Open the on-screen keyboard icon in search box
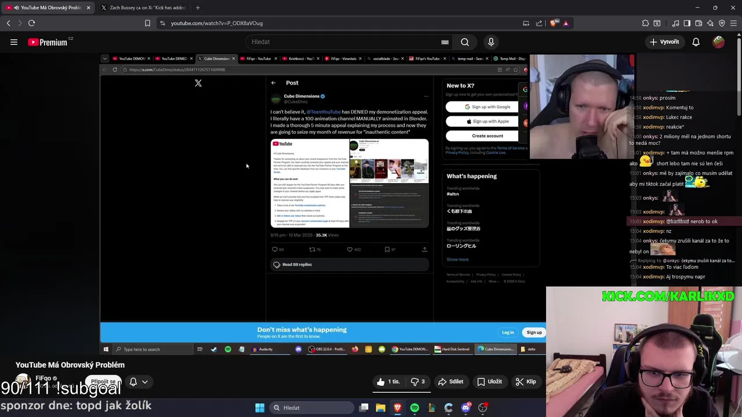The image size is (742, 417). [445, 42]
